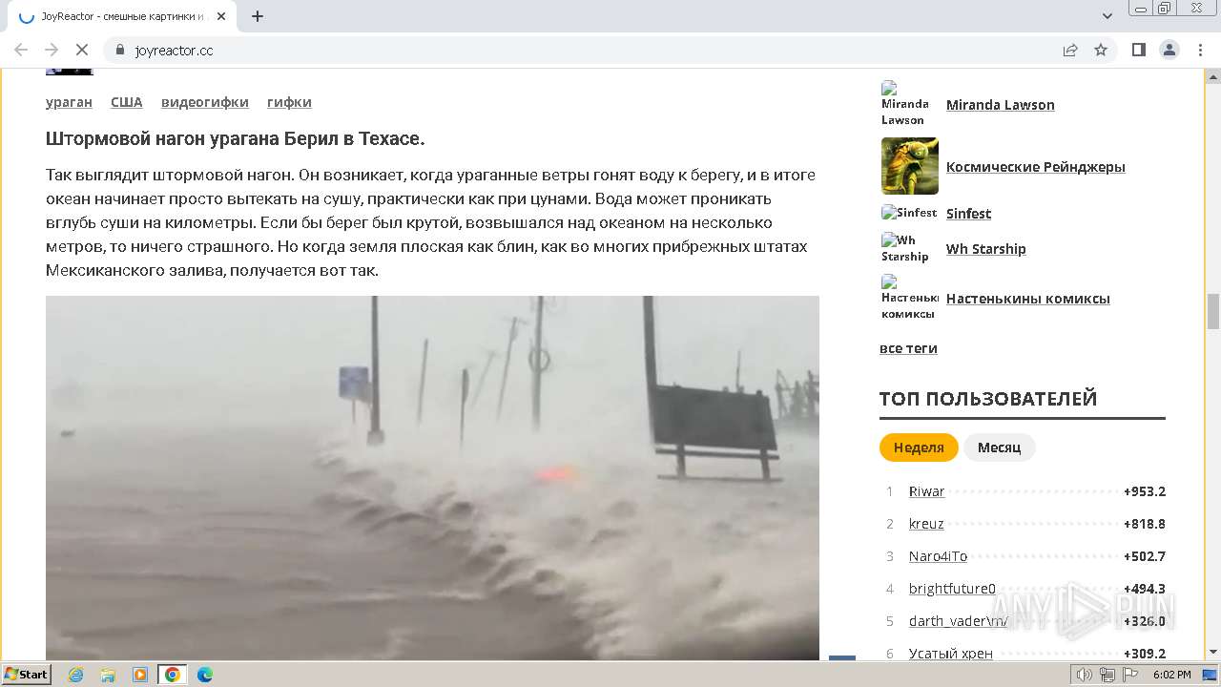Switch top users to Месяц
This screenshot has height=687, width=1221.
[x=999, y=447]
